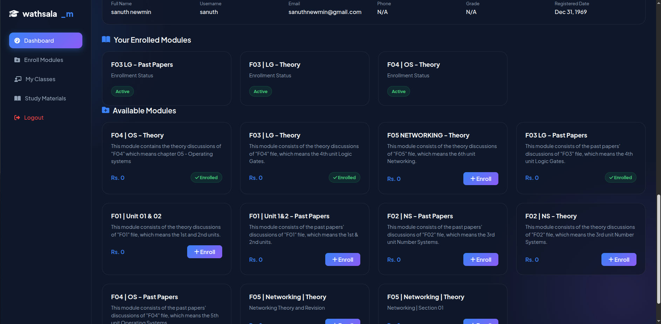Click the My Classes chalkboard icon

[18, 79]
